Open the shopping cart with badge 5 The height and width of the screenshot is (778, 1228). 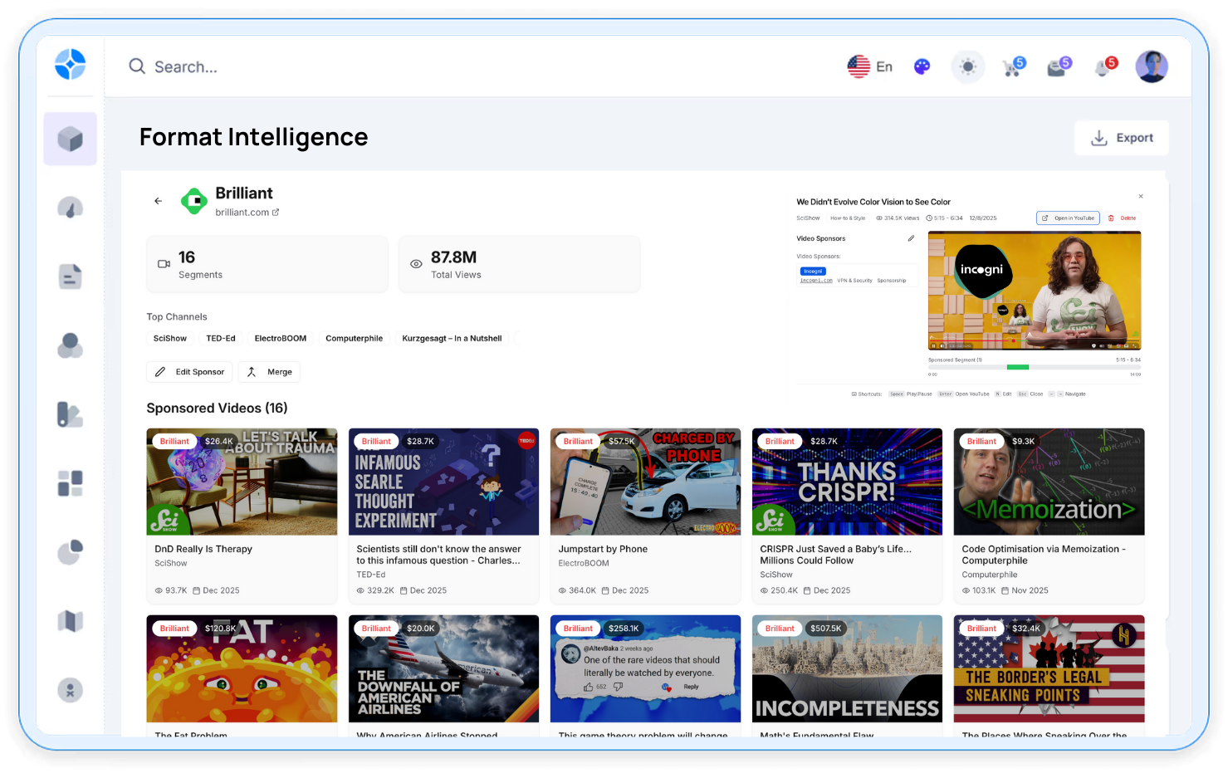click(x=1013, y=66)
